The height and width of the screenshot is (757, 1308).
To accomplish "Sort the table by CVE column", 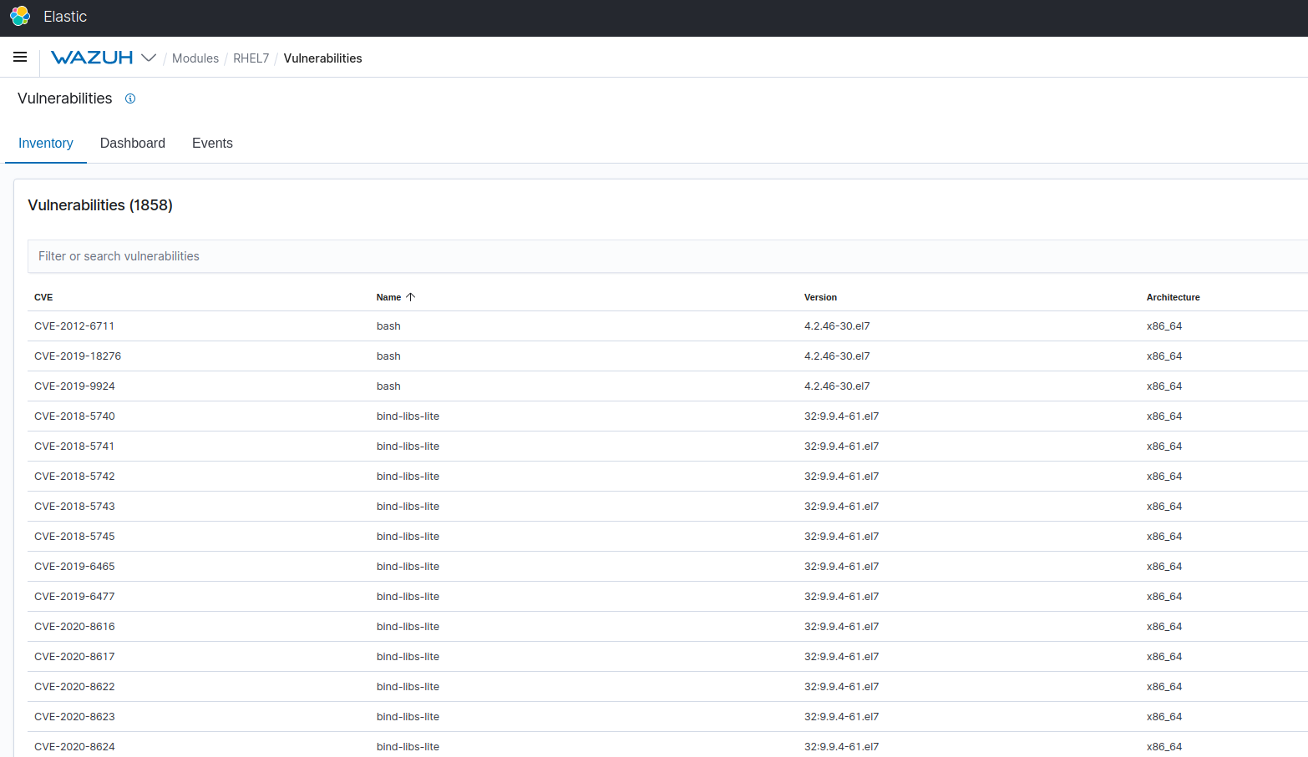I will 43,297.
